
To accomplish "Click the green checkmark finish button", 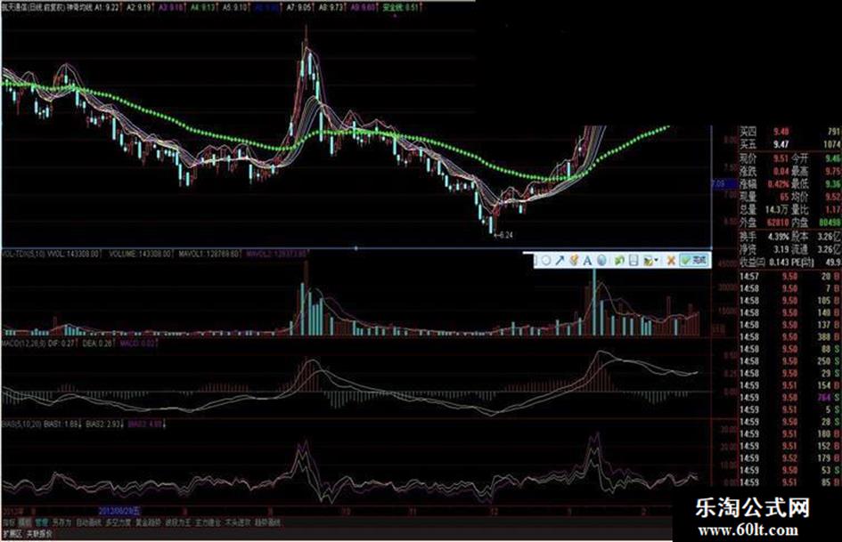I will pyautogui.click(x=694, y=260).
